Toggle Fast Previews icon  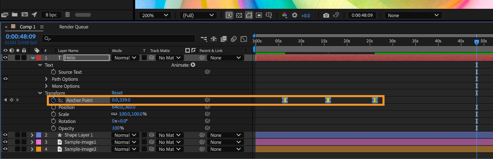[229, 15]
